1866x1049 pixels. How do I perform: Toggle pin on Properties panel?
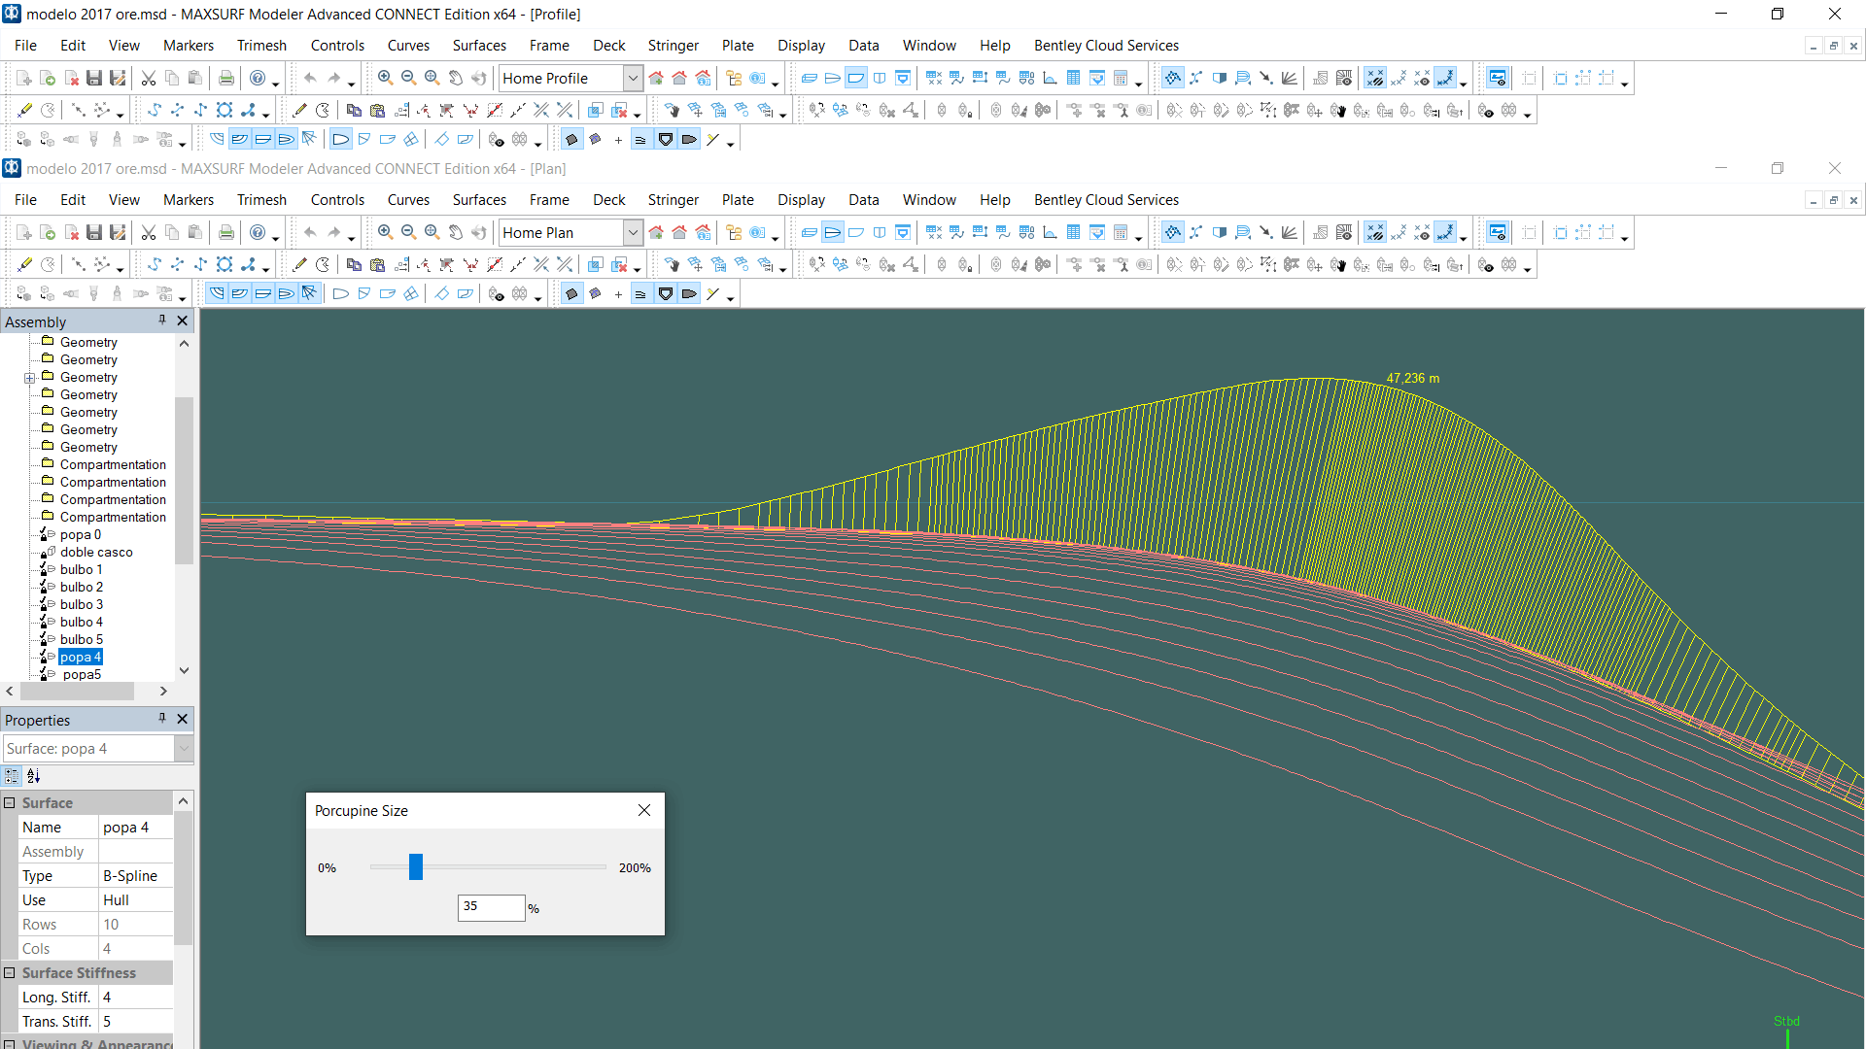pos(162,719)
